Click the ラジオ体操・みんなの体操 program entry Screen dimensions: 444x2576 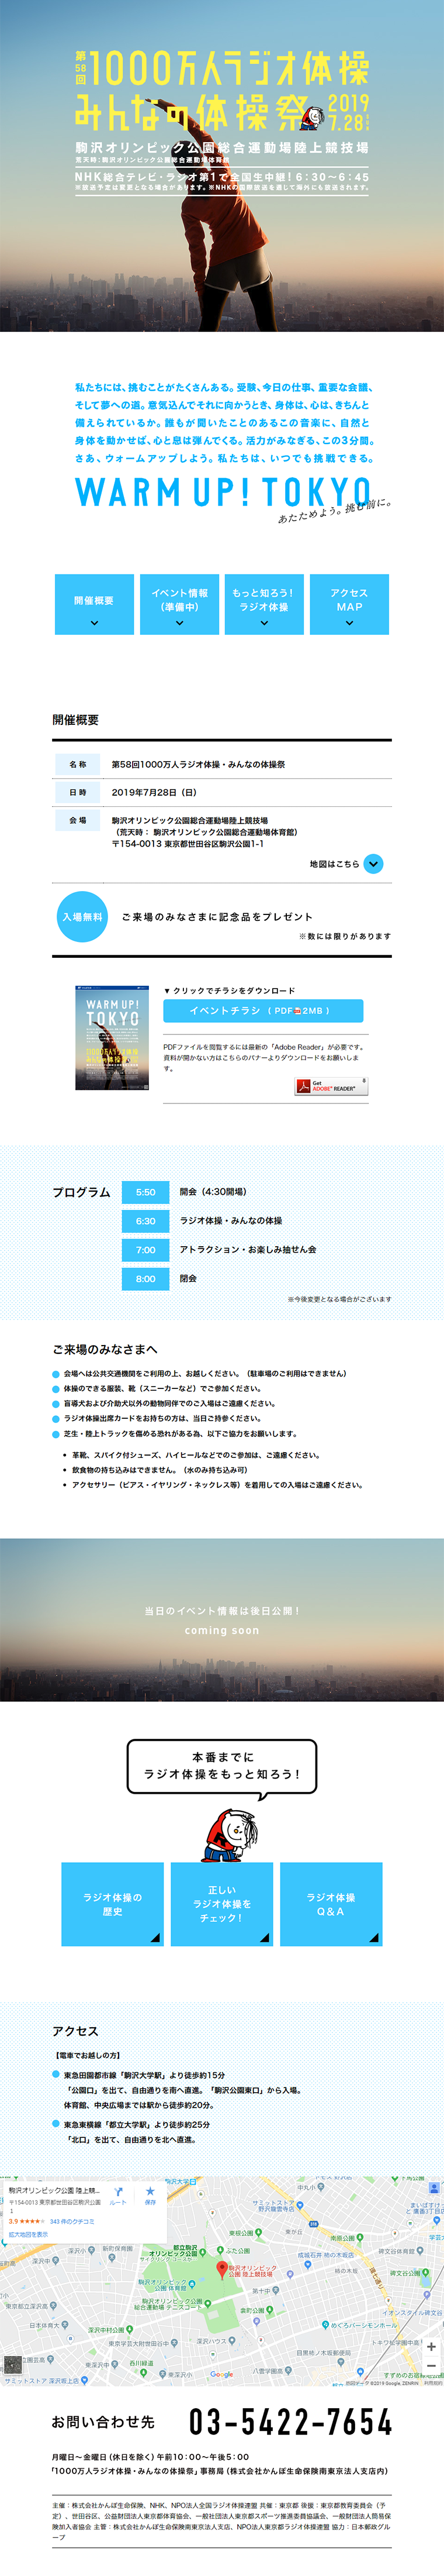[x=231, y=1221]
